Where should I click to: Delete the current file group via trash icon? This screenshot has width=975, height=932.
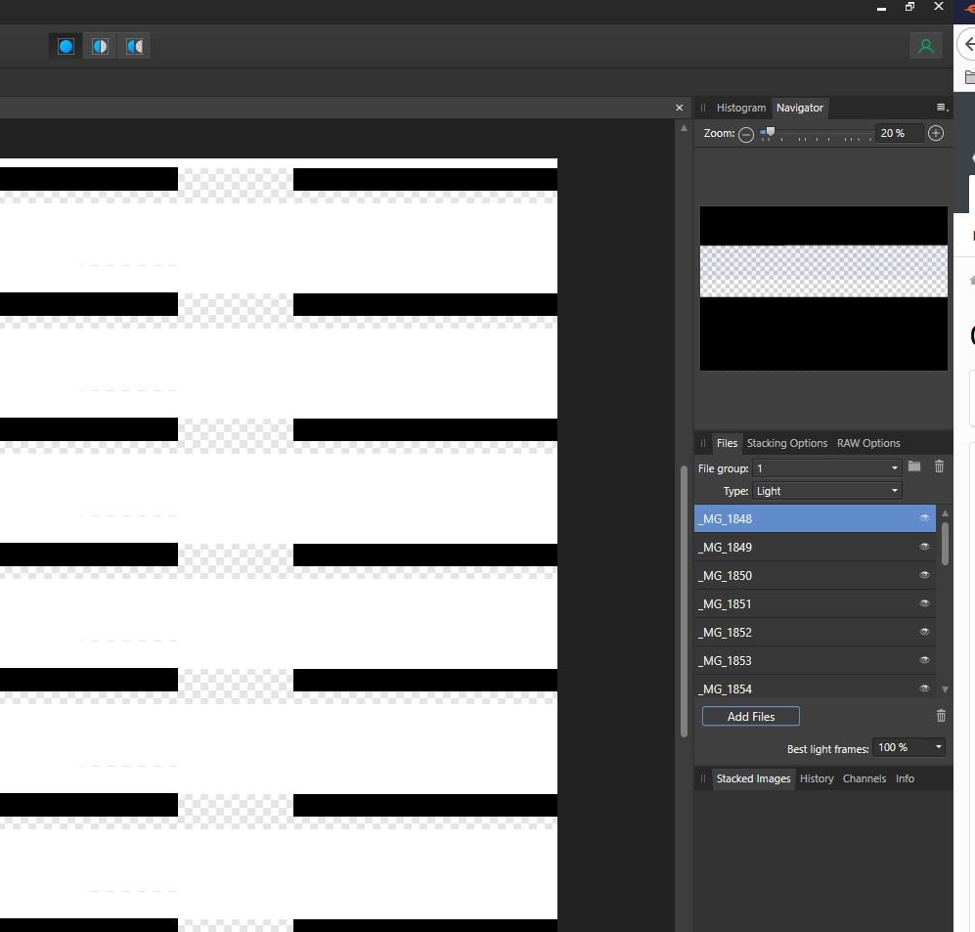coord(939,466)
